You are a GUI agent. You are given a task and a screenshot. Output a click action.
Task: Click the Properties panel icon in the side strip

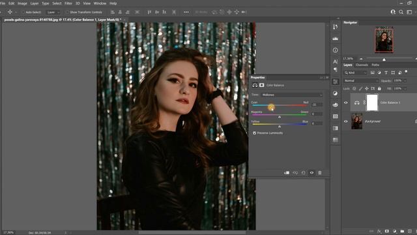click(336, 82)
